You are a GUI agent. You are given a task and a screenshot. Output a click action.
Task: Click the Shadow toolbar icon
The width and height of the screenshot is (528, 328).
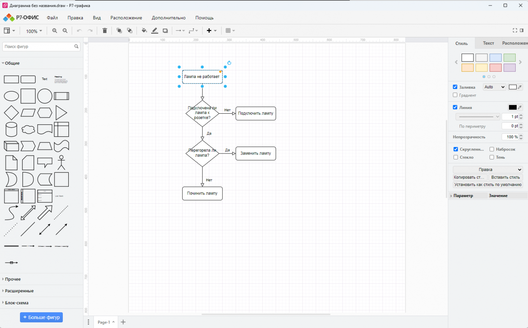[165, 31]
